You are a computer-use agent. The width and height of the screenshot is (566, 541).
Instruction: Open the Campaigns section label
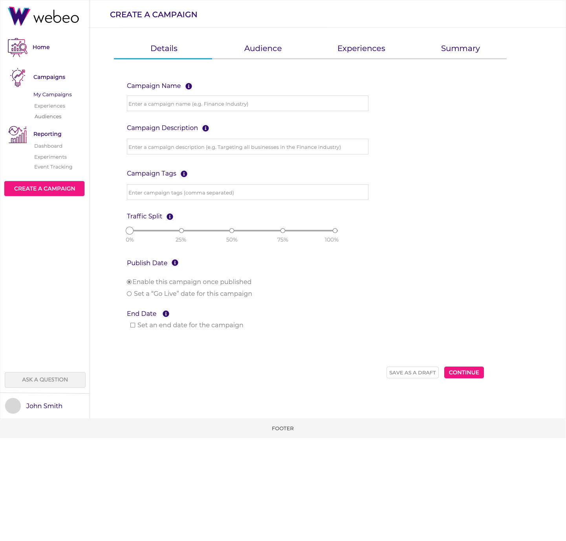(49, 77)
